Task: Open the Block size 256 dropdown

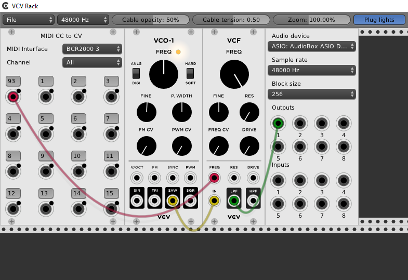Action: click(x=311, y=94)
